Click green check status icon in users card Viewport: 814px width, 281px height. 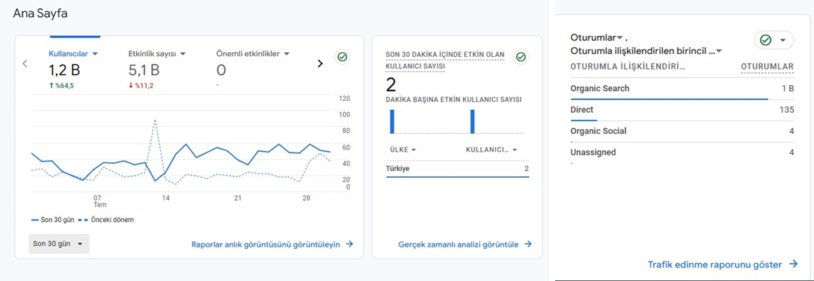coord(342,57)
